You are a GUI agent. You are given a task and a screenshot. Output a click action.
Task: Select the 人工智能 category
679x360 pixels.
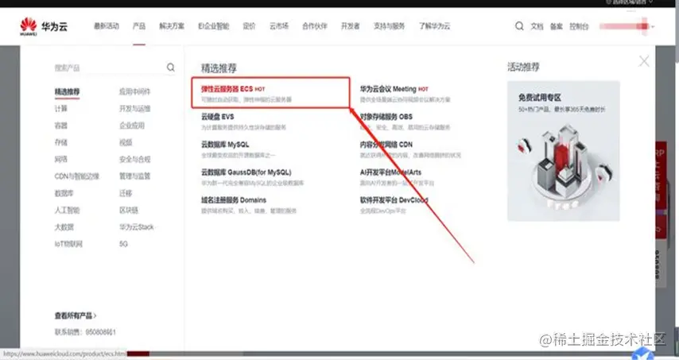(x=67, y=210)
